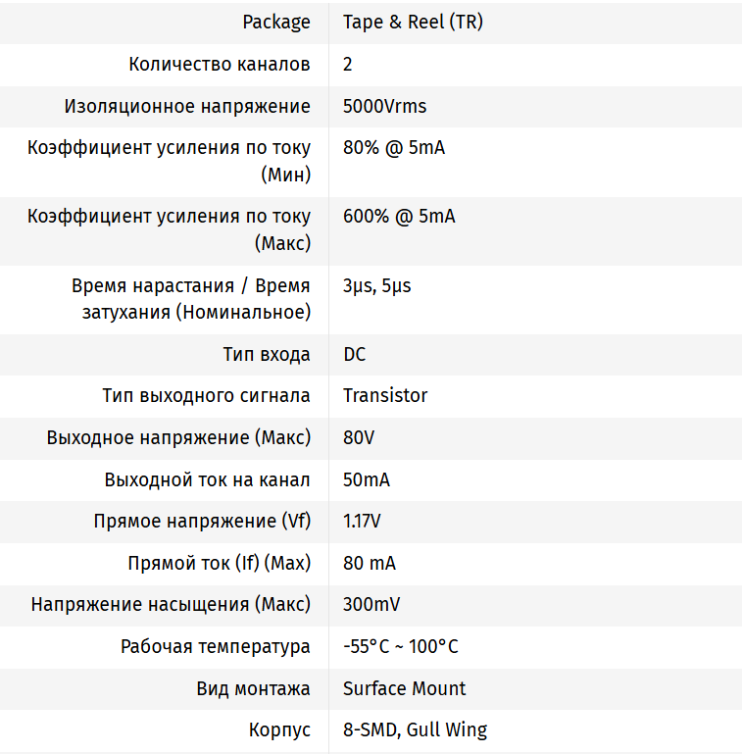Screen dimensions: 742x754
Task: Select the 'Коэффициент усиления по току (Макс)' label
Action: 170,229
